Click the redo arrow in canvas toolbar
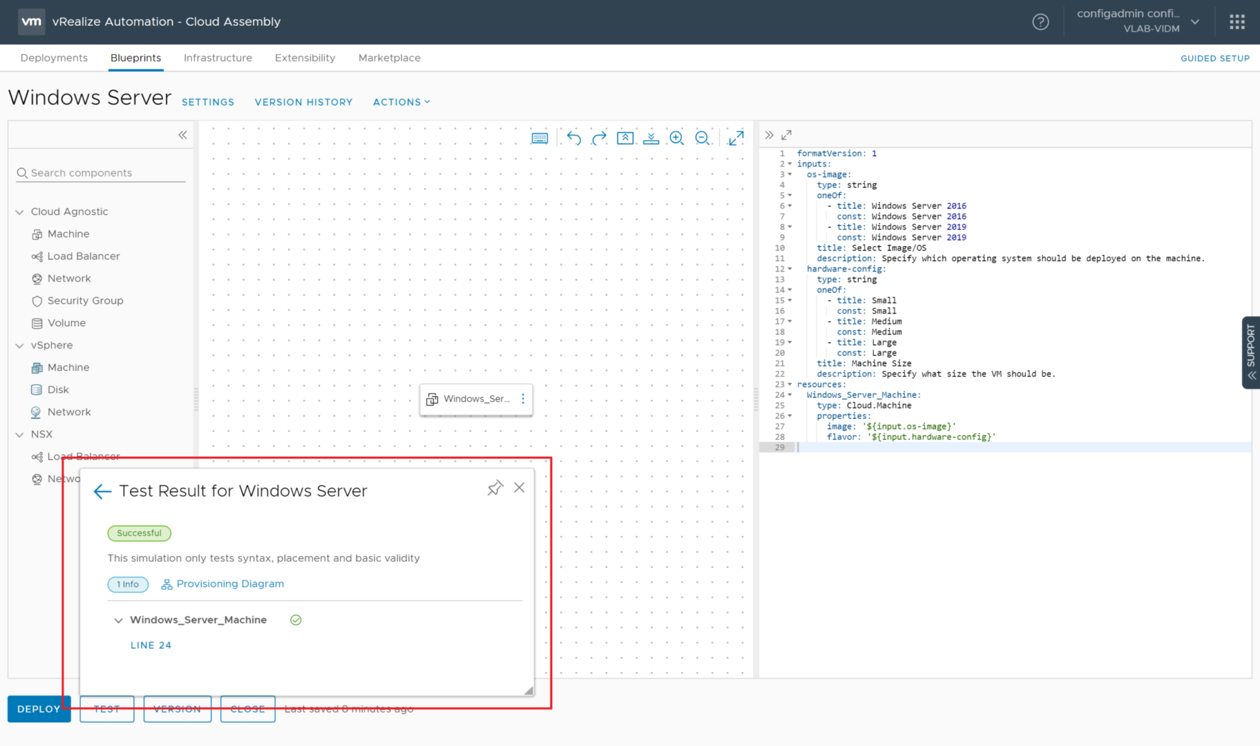This screenshot has width=1260, height=746. [x=599, y=137]
